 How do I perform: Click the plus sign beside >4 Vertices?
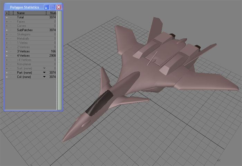point(7,60)
